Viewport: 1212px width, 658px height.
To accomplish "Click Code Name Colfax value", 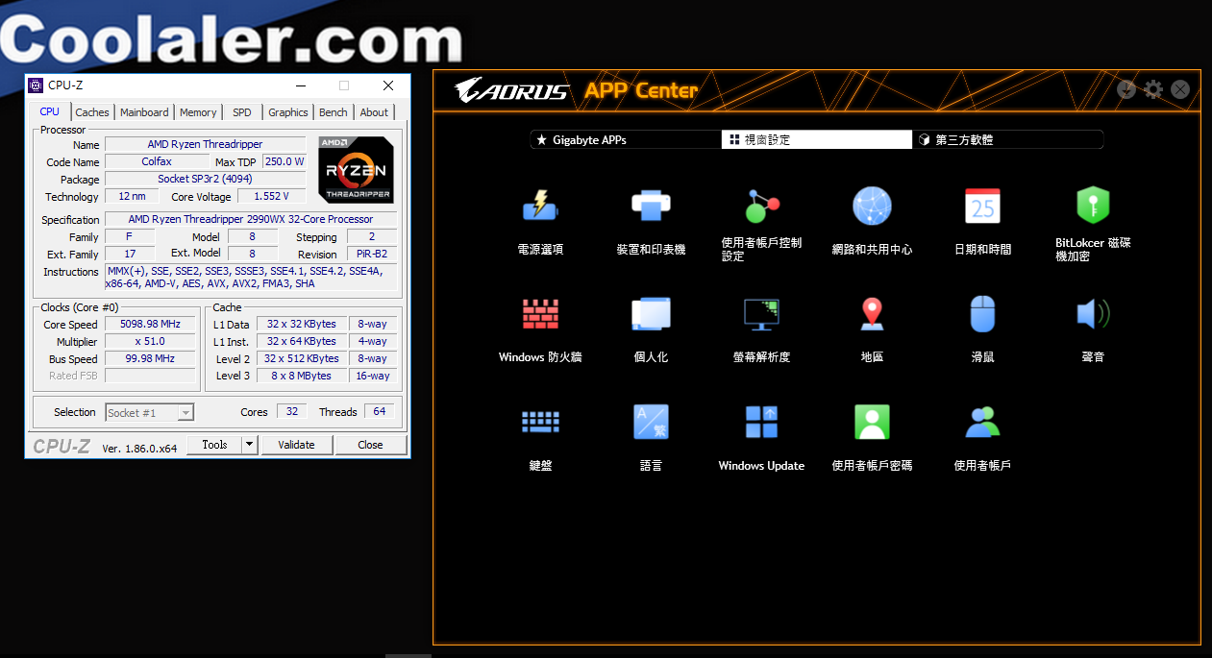I will (x=157, y=162).
